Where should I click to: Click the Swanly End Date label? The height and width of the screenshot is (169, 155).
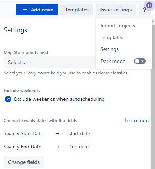22,147
